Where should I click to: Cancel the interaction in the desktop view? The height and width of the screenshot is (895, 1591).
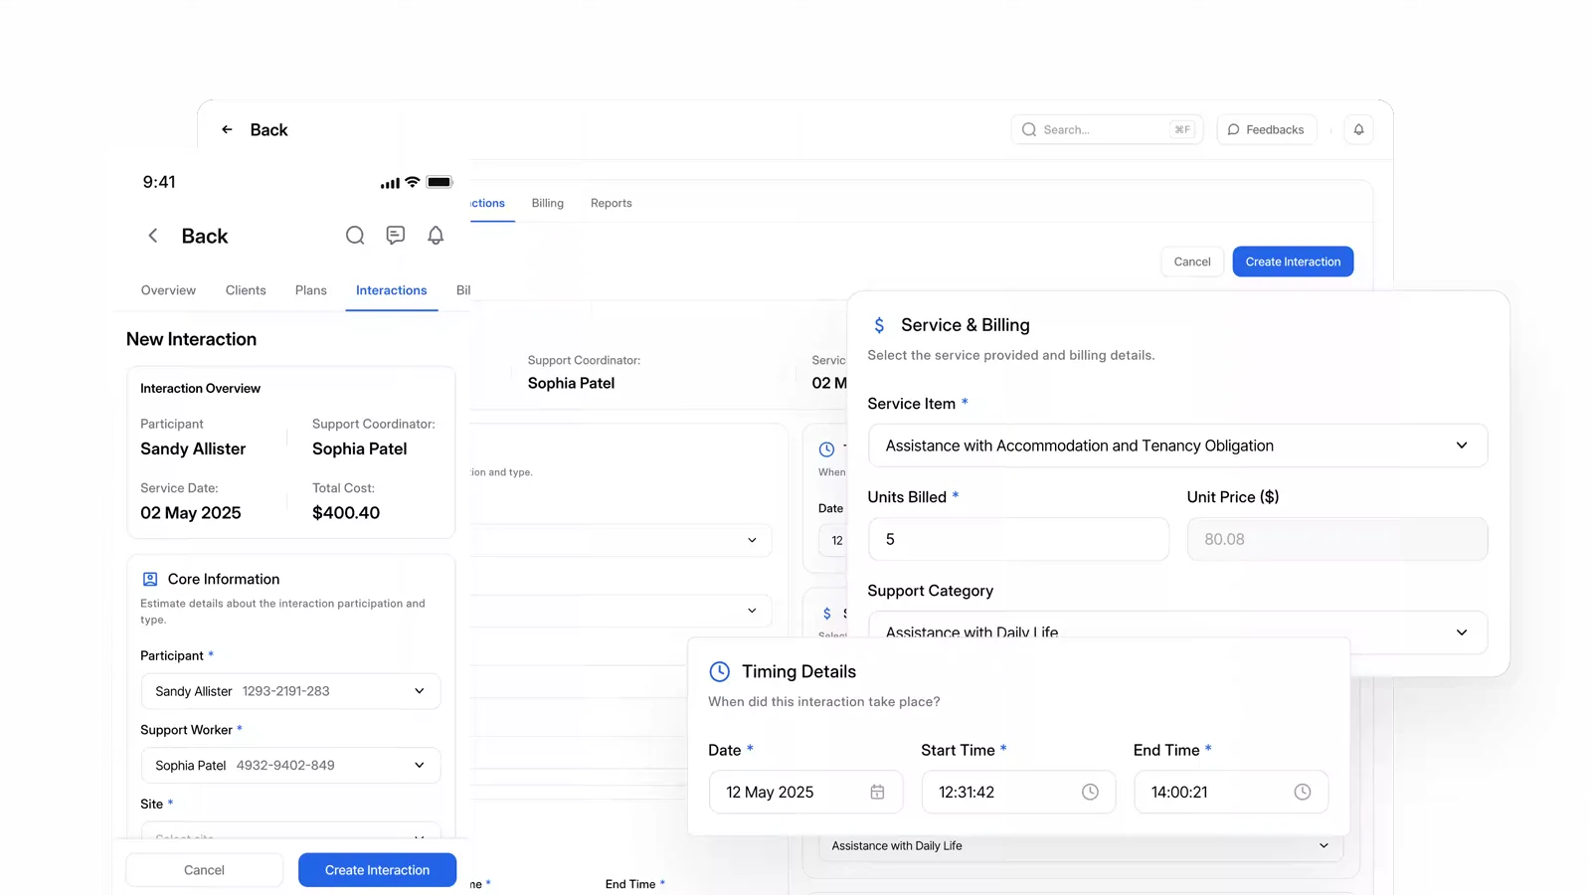1191,262
